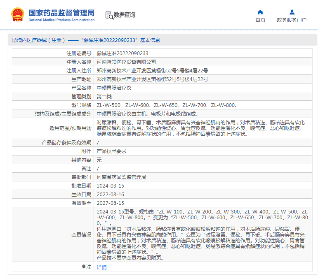The width and height of the screenshot is (318, 276).
Task: Click the 型号规格 label
Action: pyautogui.click(x=81, y=105)
